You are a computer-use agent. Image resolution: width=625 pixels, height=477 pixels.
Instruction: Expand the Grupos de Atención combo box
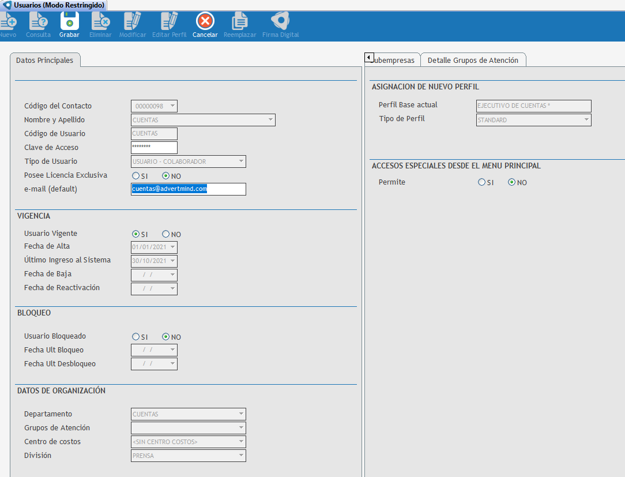point(241,428)
